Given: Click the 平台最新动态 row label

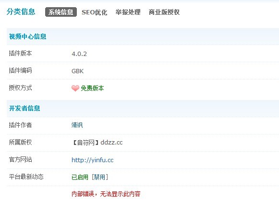Looking at the screenshot, I should pyautogui.click(x=26, y=177).
